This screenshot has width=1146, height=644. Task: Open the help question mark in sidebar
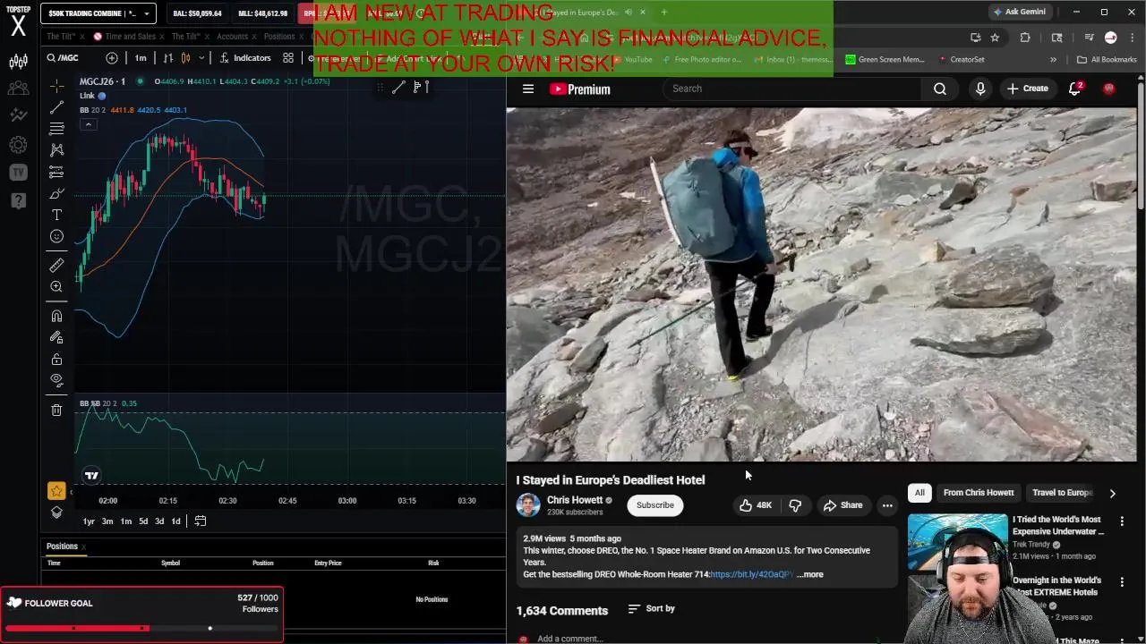pyautogui.click(x=18, y=200)
